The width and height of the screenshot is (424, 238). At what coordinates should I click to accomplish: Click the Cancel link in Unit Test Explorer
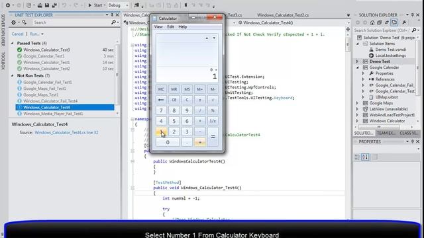pos(18,34)
